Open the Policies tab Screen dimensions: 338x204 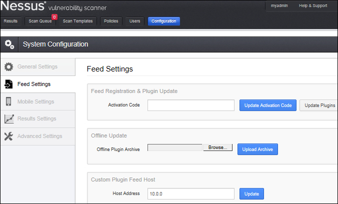pyautogui.click(x=110, y=21)
